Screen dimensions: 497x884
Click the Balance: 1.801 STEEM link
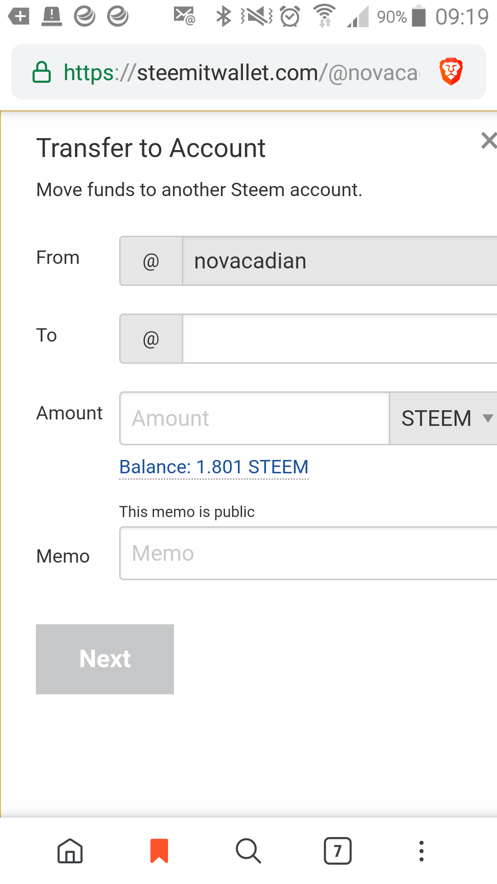pyautogui.click(x=214, y=467)
